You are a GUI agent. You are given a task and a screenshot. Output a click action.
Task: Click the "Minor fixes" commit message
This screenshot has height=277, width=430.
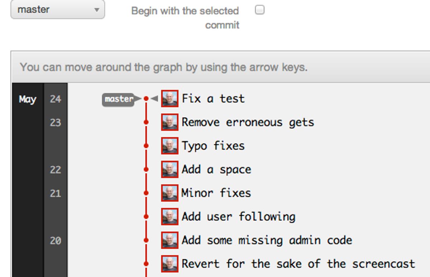point(216,193)
